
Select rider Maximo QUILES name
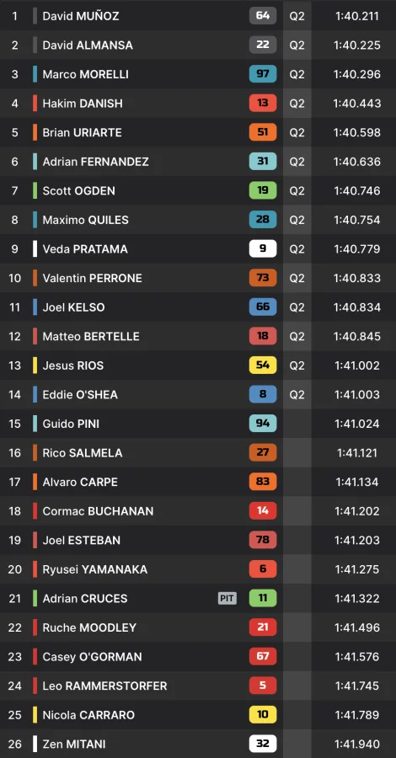(x=86, y=220)
